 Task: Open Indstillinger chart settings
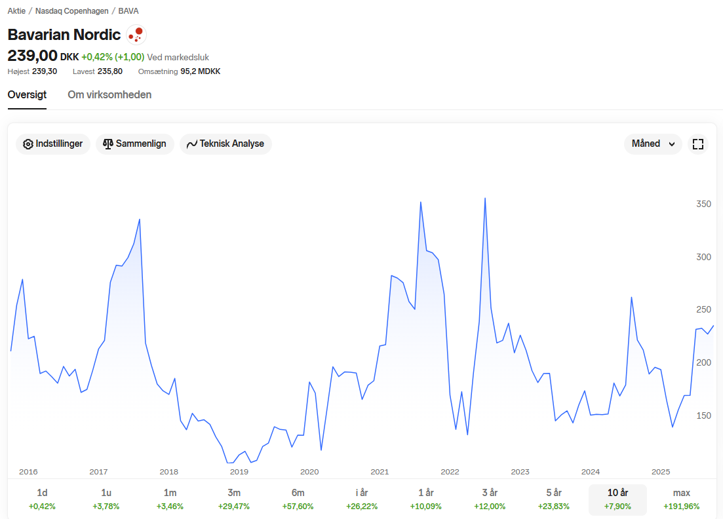(53, 144)
